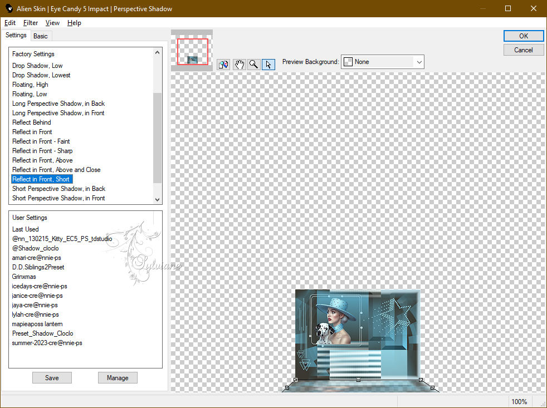Screen dimensions: 547x408
Task: Switch to the Basic tab
Action: [41, 36]
